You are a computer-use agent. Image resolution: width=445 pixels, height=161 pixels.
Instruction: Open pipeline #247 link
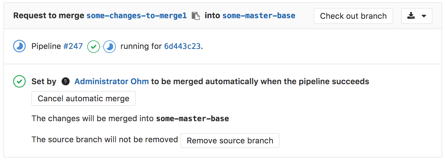click(73, 46)
